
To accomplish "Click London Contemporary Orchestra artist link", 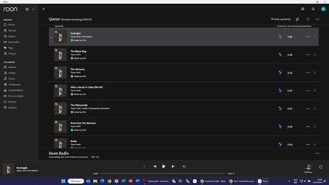I will click(x=95, y=108).
